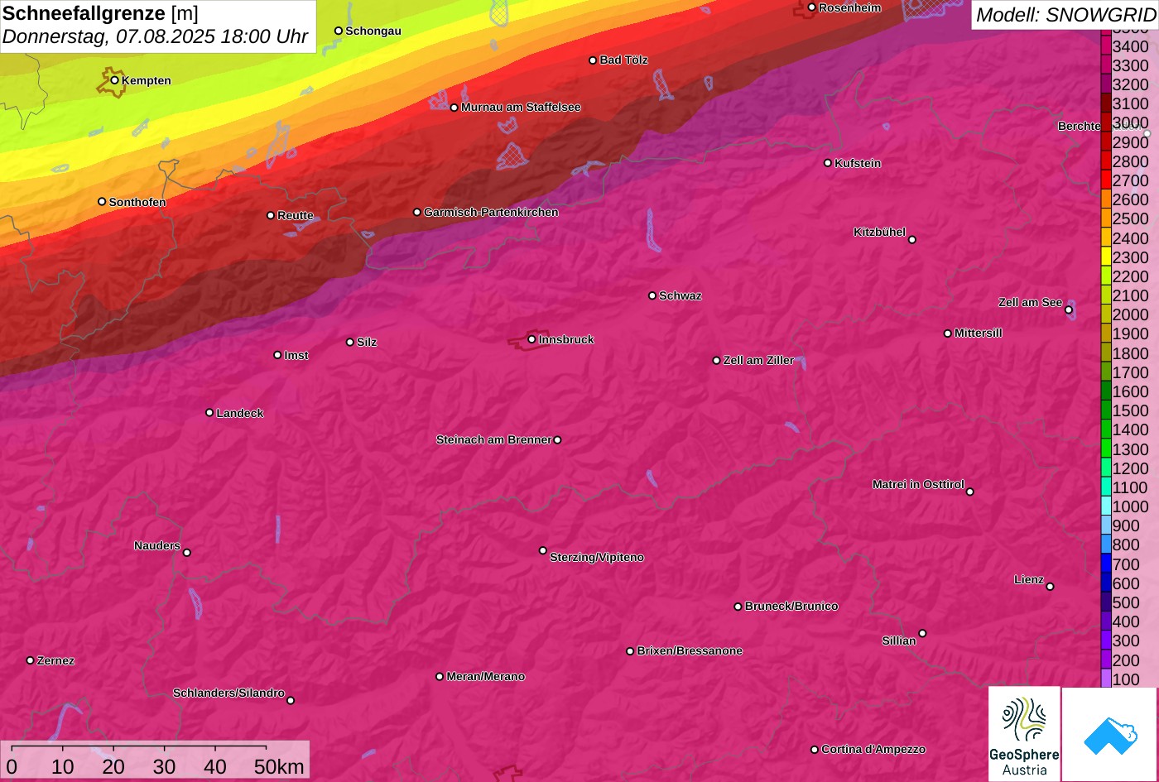Viewport: 1159px width, 782px height.
Task: Select the Rosenheim marker dot
Action: pos(812,7)
